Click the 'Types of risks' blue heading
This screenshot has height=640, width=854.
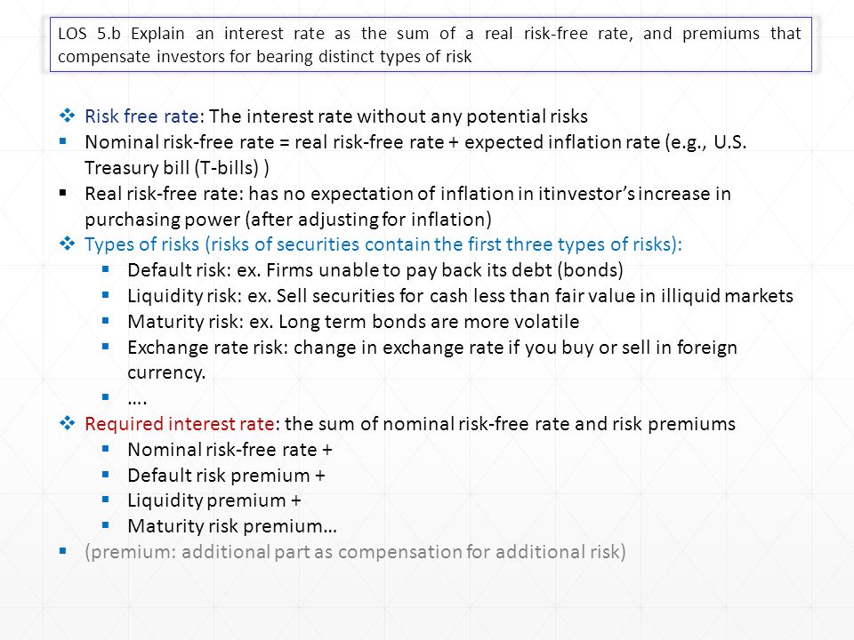(x=141, y=244)
